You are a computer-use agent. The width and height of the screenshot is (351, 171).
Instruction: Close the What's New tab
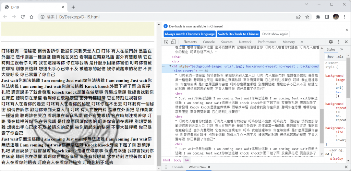pyautogui.click(x=209, y=167)
